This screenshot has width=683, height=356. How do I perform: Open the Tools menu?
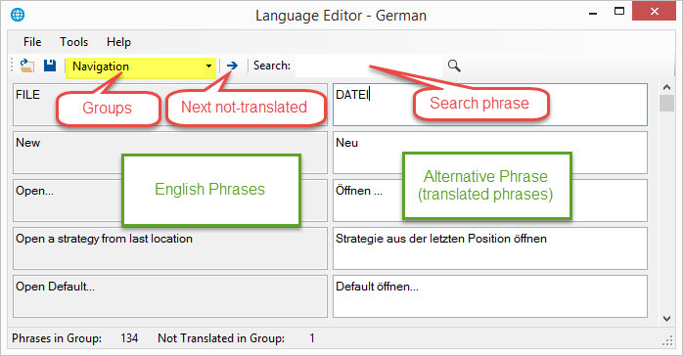tap(73, 42)
